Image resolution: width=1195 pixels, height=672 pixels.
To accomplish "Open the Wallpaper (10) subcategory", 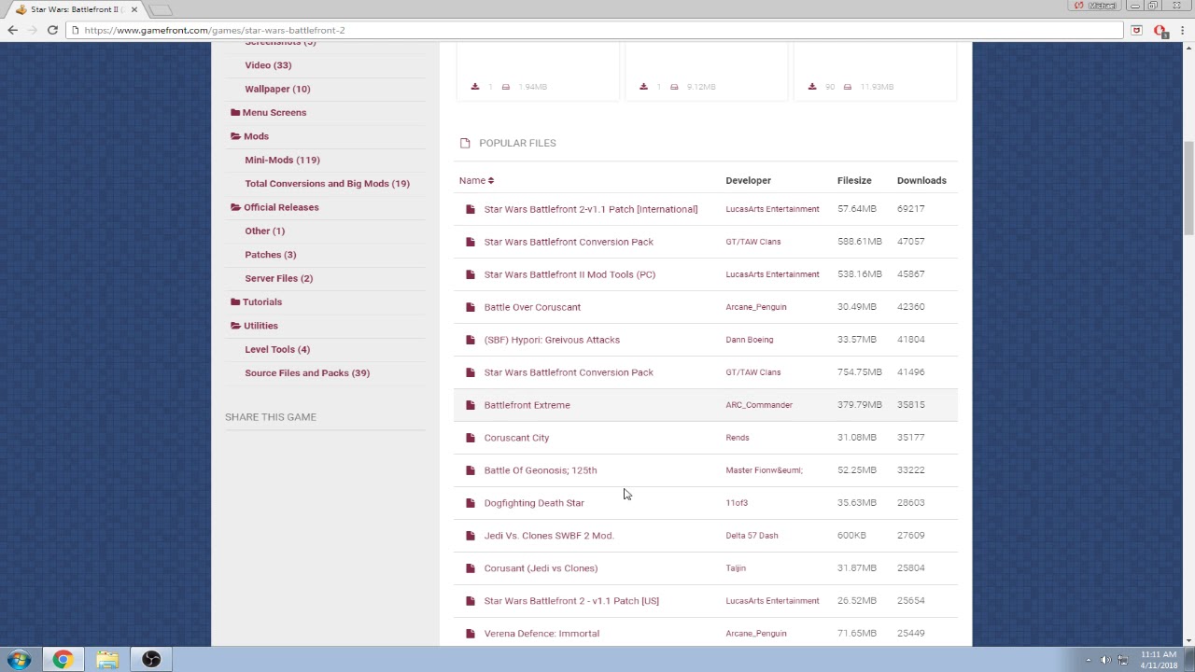I will tap(277, 89).
